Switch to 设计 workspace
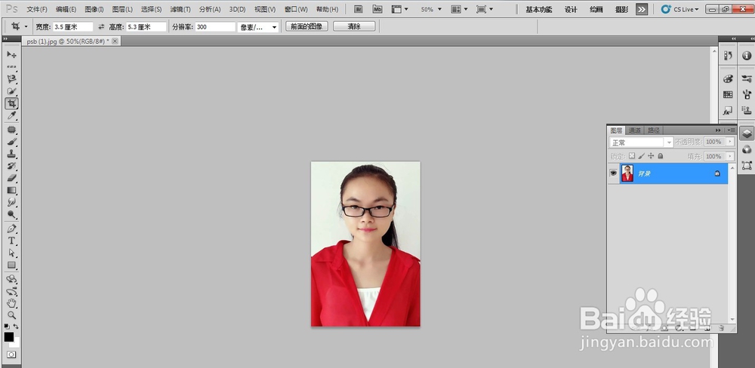 571,10
